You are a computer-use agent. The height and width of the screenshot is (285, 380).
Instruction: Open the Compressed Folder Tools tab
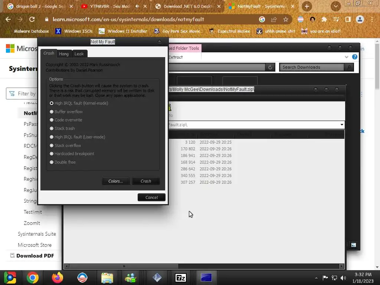185,48
